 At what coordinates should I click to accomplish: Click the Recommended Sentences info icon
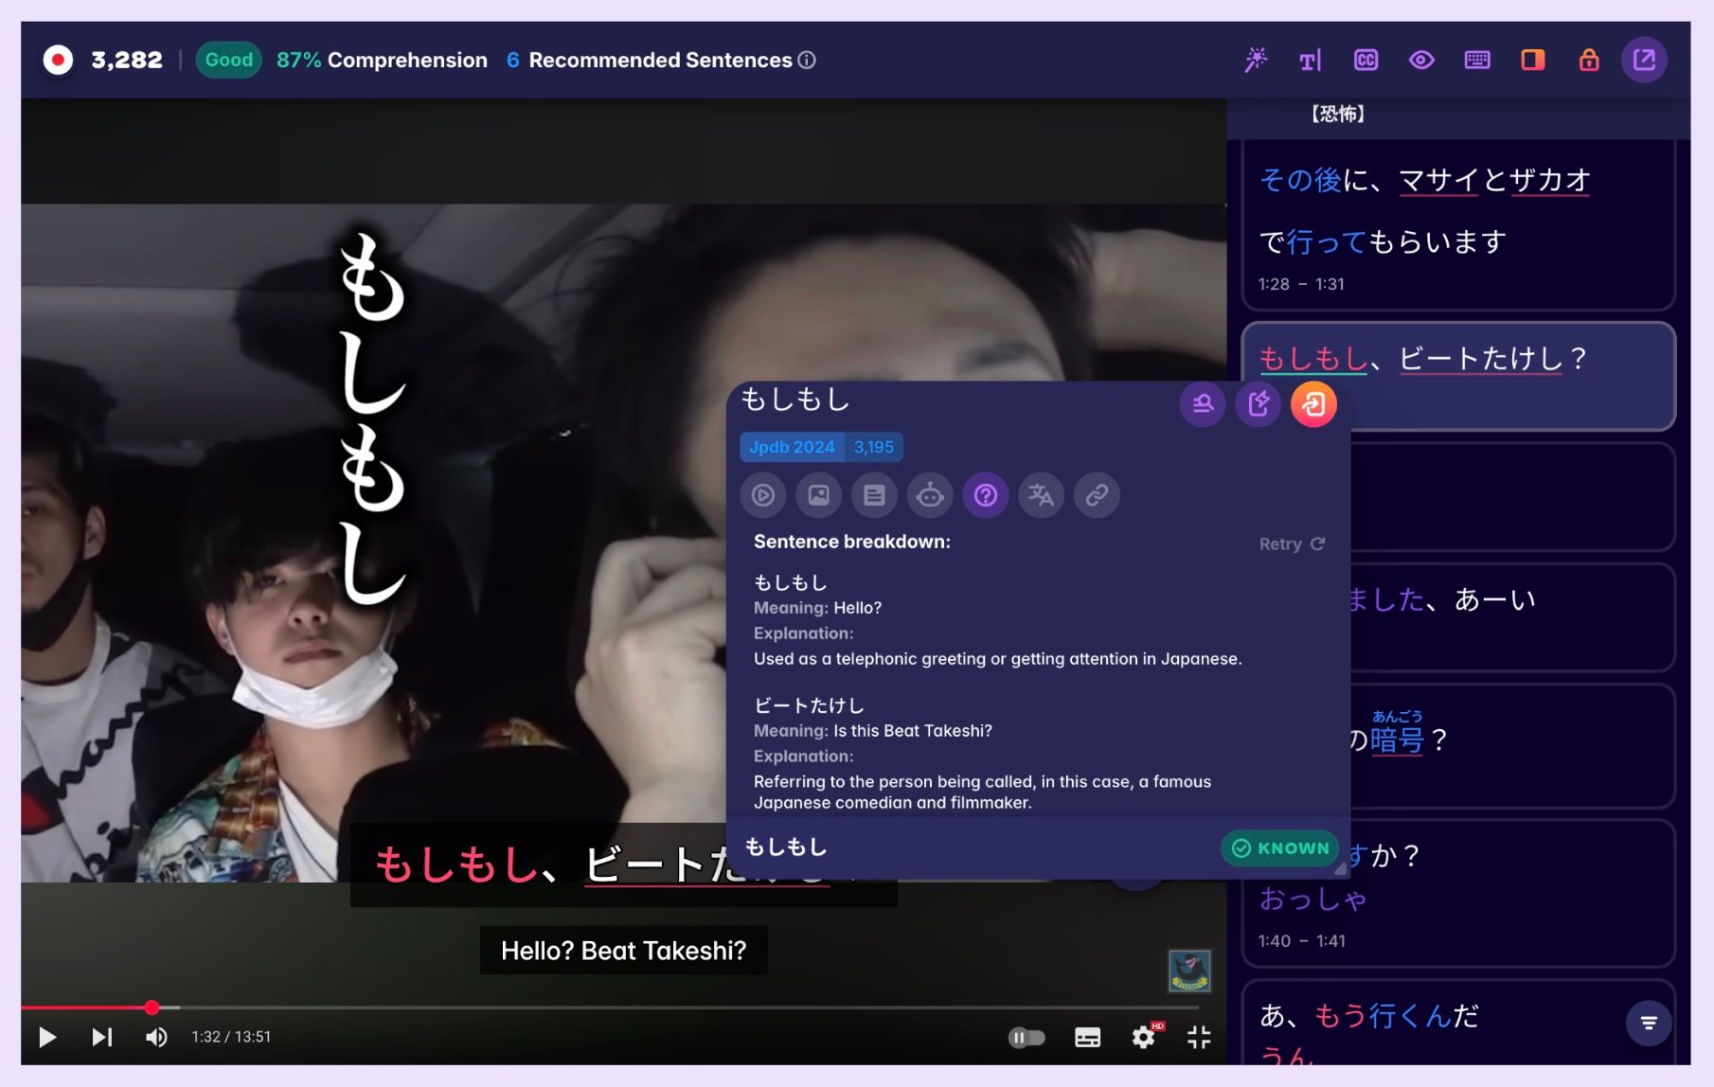point(807,61)
